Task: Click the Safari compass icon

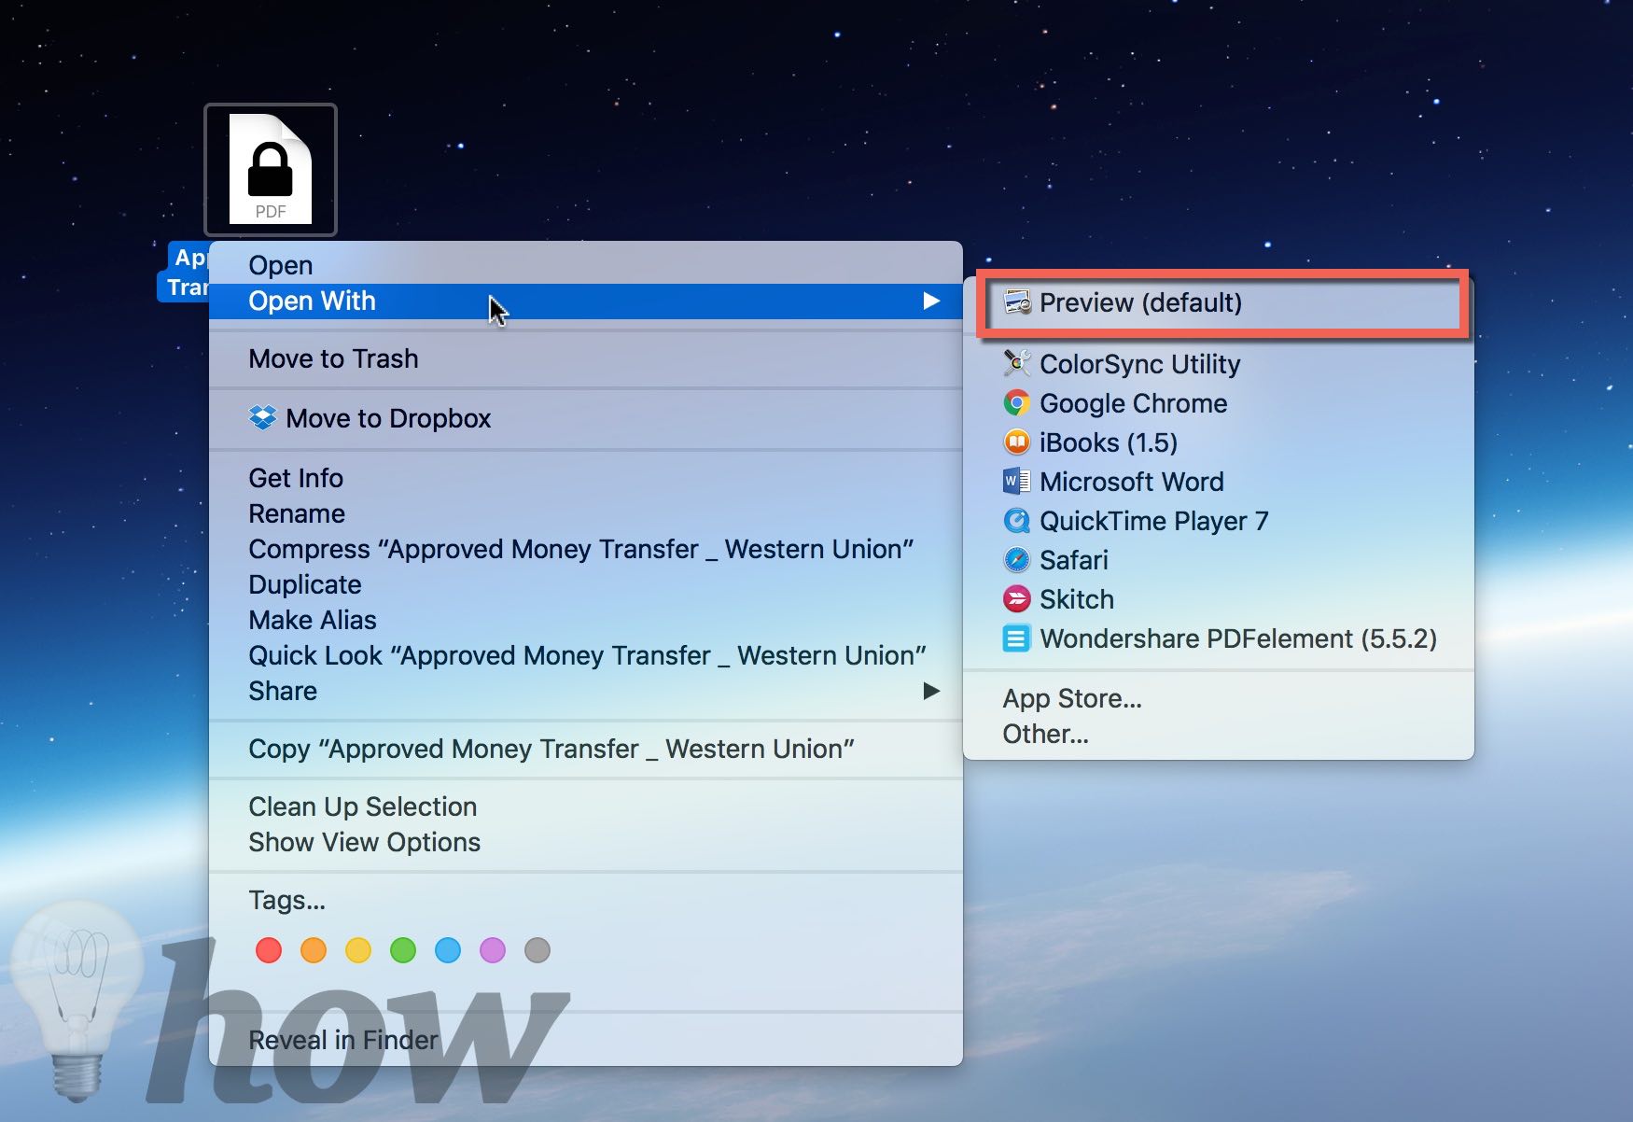Action: point(1017,560)
